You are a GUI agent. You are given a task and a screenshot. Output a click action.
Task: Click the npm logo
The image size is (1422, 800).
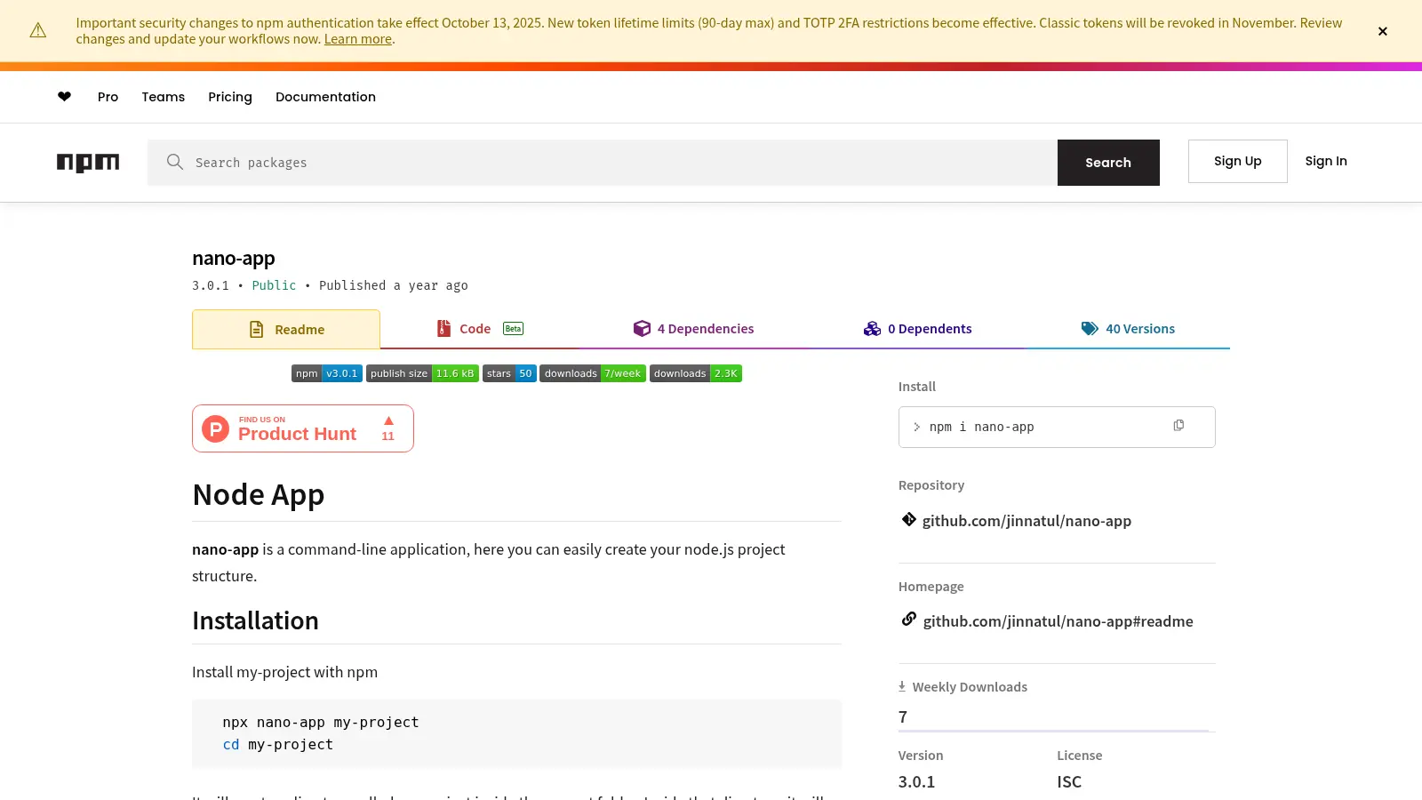point(88,163)
